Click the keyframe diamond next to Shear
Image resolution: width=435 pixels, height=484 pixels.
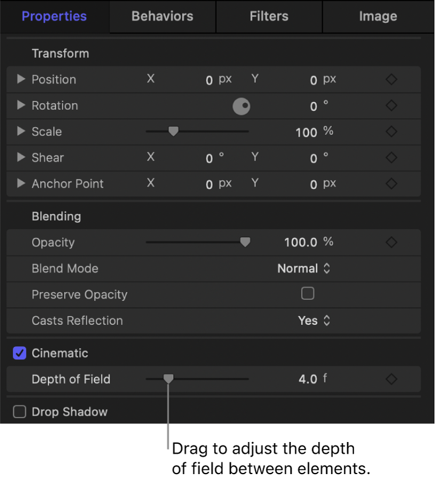point(391,157)
